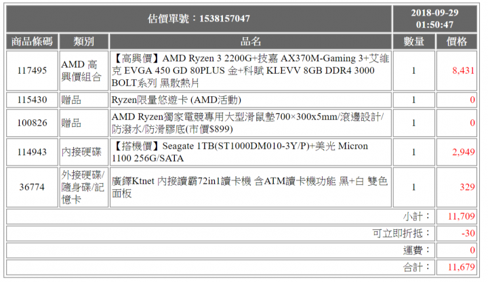The width and height of the screenshot is (488, 282).
Task: Click 贈品 category in the 100826 row
Action: coord(71,123)
